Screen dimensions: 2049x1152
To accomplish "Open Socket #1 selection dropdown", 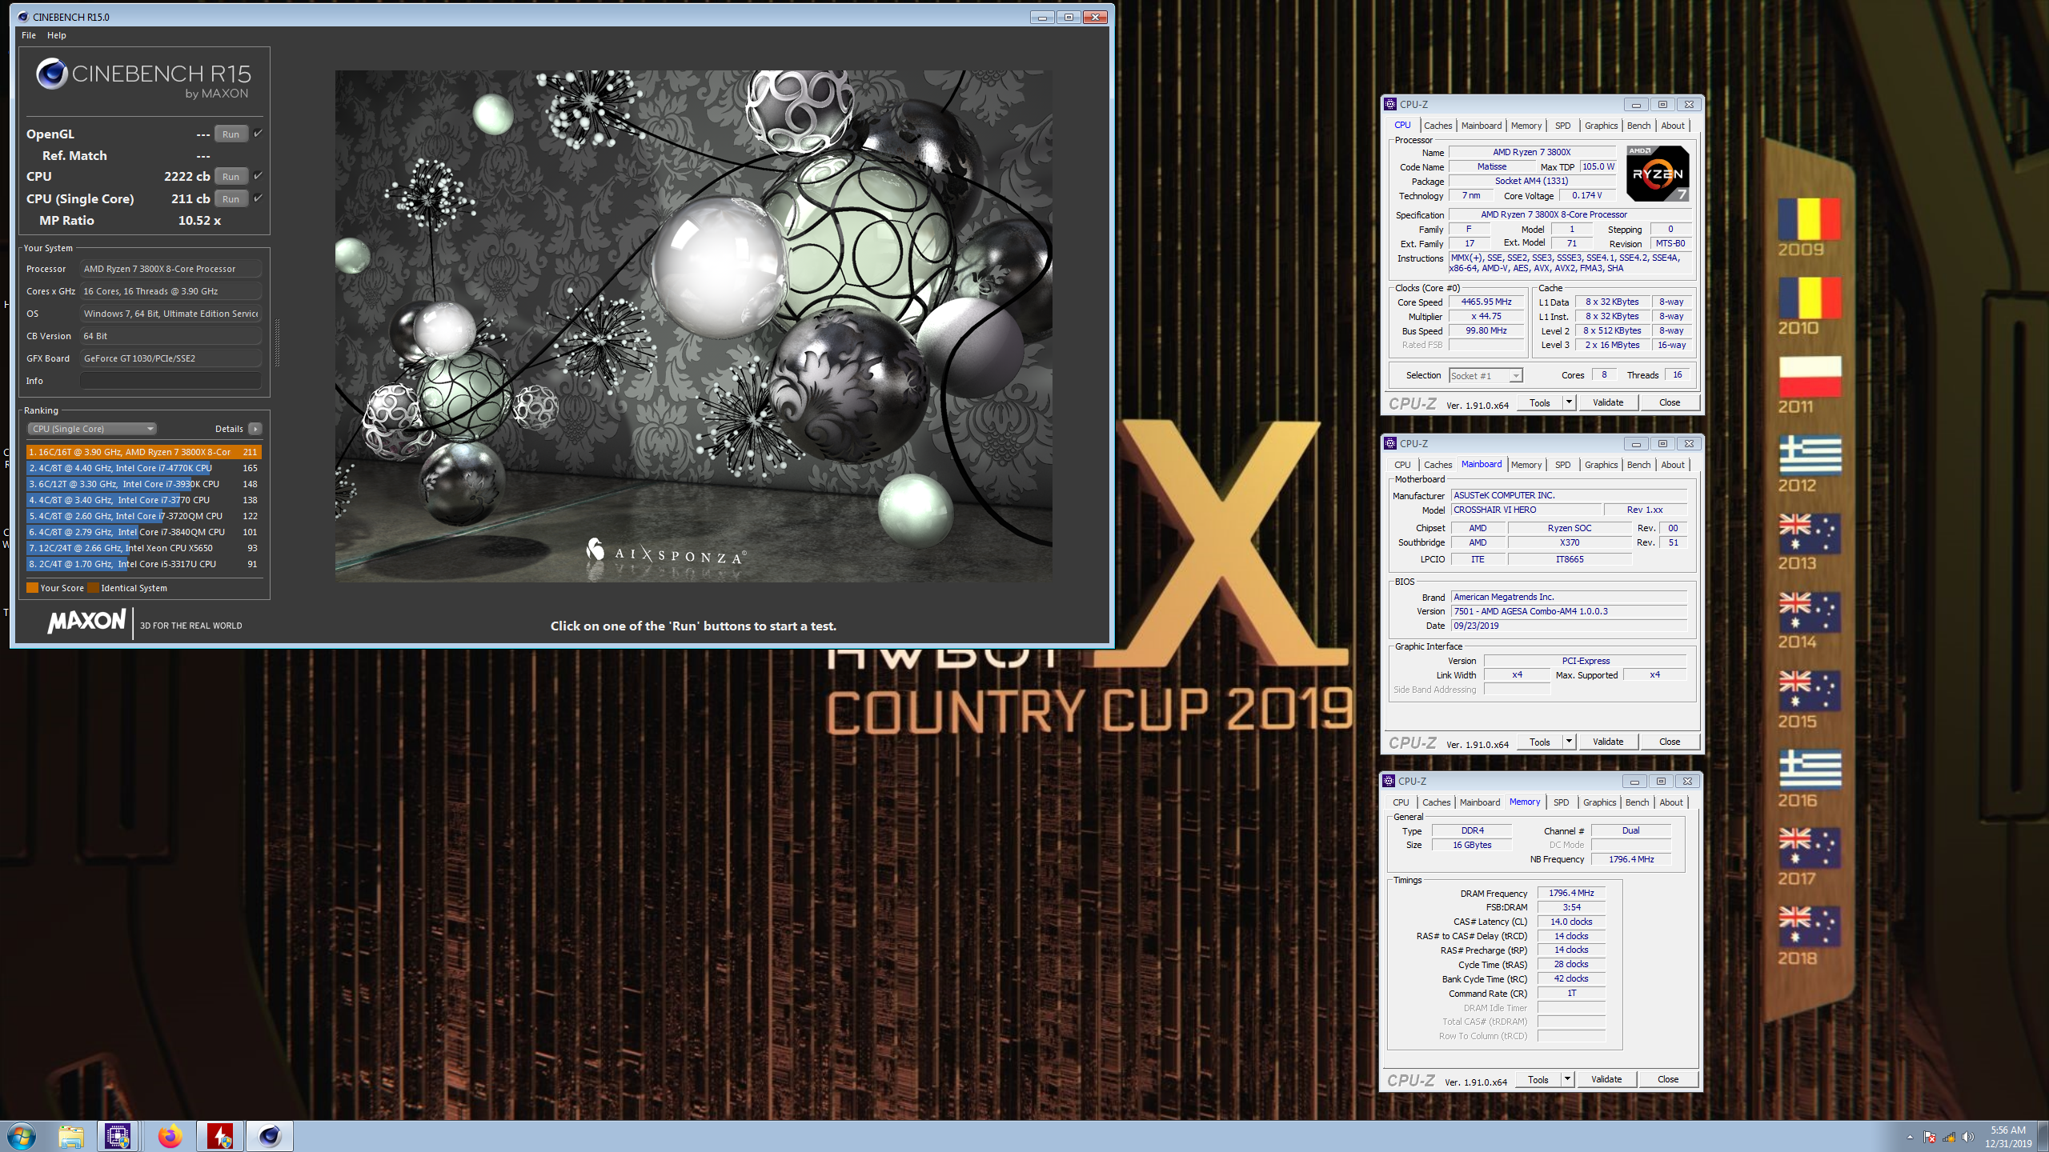I will pyautogui.click(x=1486, y=376).
